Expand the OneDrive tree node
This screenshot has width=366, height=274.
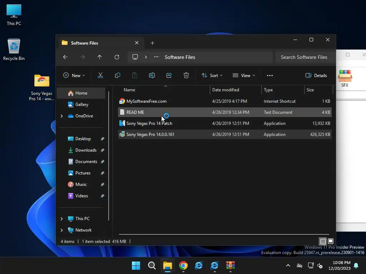61,116
